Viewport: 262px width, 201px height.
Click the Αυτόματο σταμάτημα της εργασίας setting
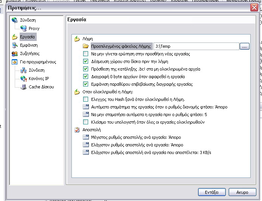(159, 107)
